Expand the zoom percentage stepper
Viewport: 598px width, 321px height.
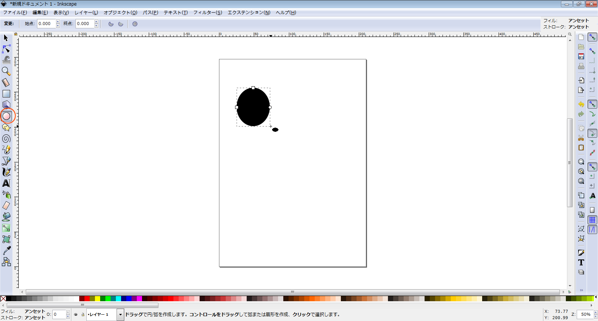pyautogui.click(x=596, y=314)
